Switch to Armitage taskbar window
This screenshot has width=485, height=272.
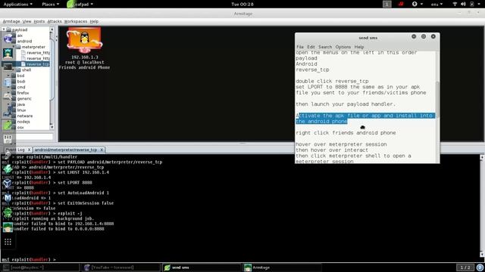pos(281,267)
